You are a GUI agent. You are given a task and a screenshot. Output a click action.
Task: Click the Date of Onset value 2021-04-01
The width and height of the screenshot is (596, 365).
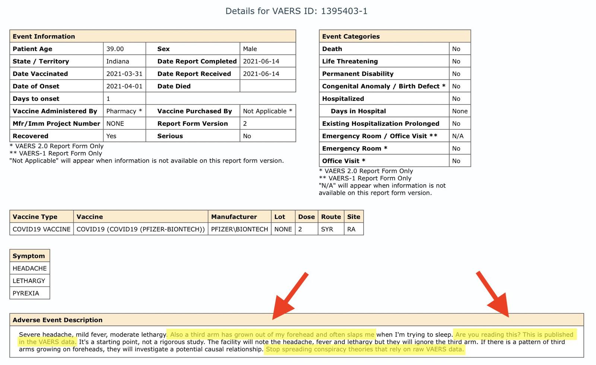pos(124,86)
